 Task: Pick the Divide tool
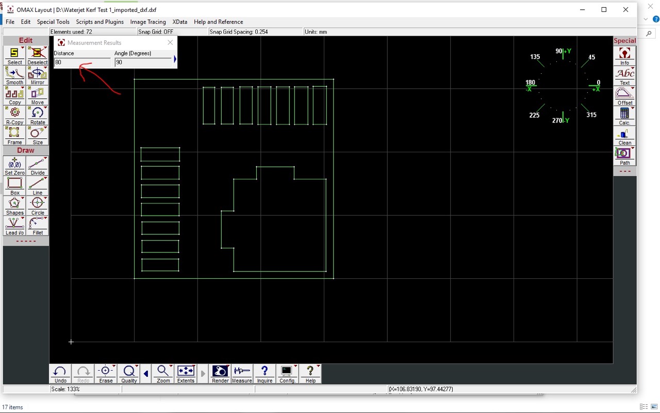pos(37,166)
